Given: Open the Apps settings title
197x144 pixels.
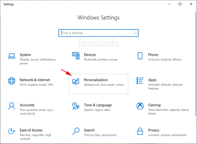Looking at the screenshot, I should coord(152,80).
